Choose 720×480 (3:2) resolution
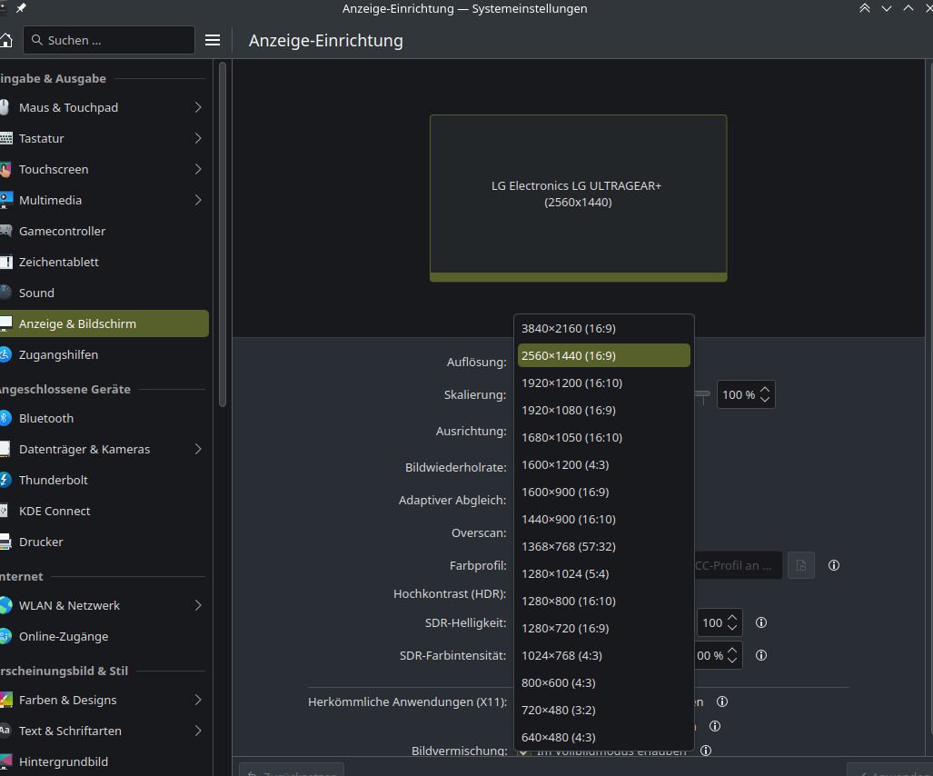 click(603, 710)
